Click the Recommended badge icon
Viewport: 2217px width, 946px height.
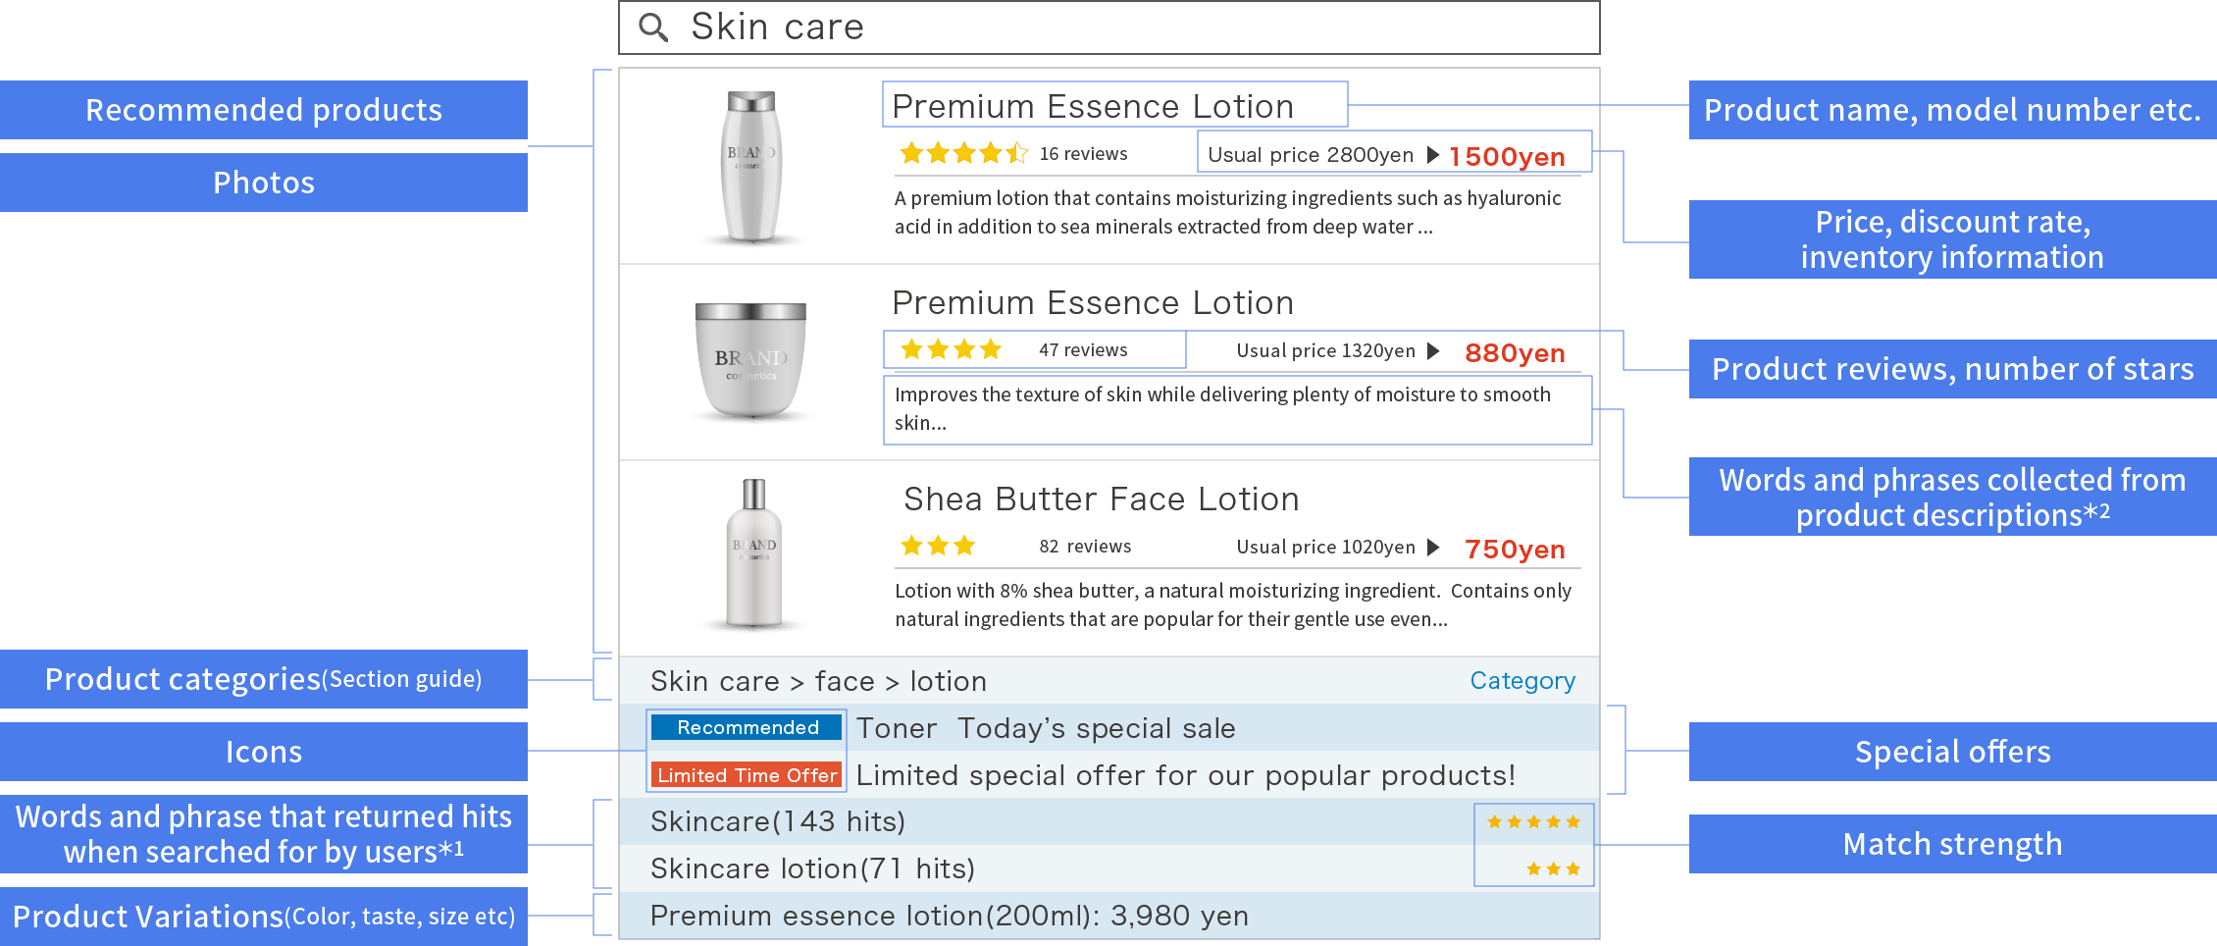click(x=747, y=727)
